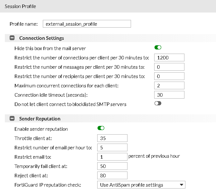This screenshot has width=216, height=194.
Task: Click the connections per client field
Action: (x=169, y=57)
